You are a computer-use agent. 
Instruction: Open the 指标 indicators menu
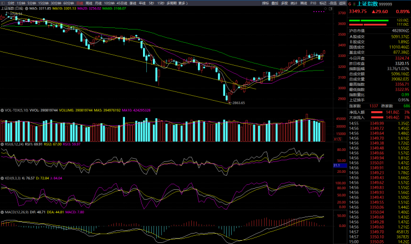(265, 3)
